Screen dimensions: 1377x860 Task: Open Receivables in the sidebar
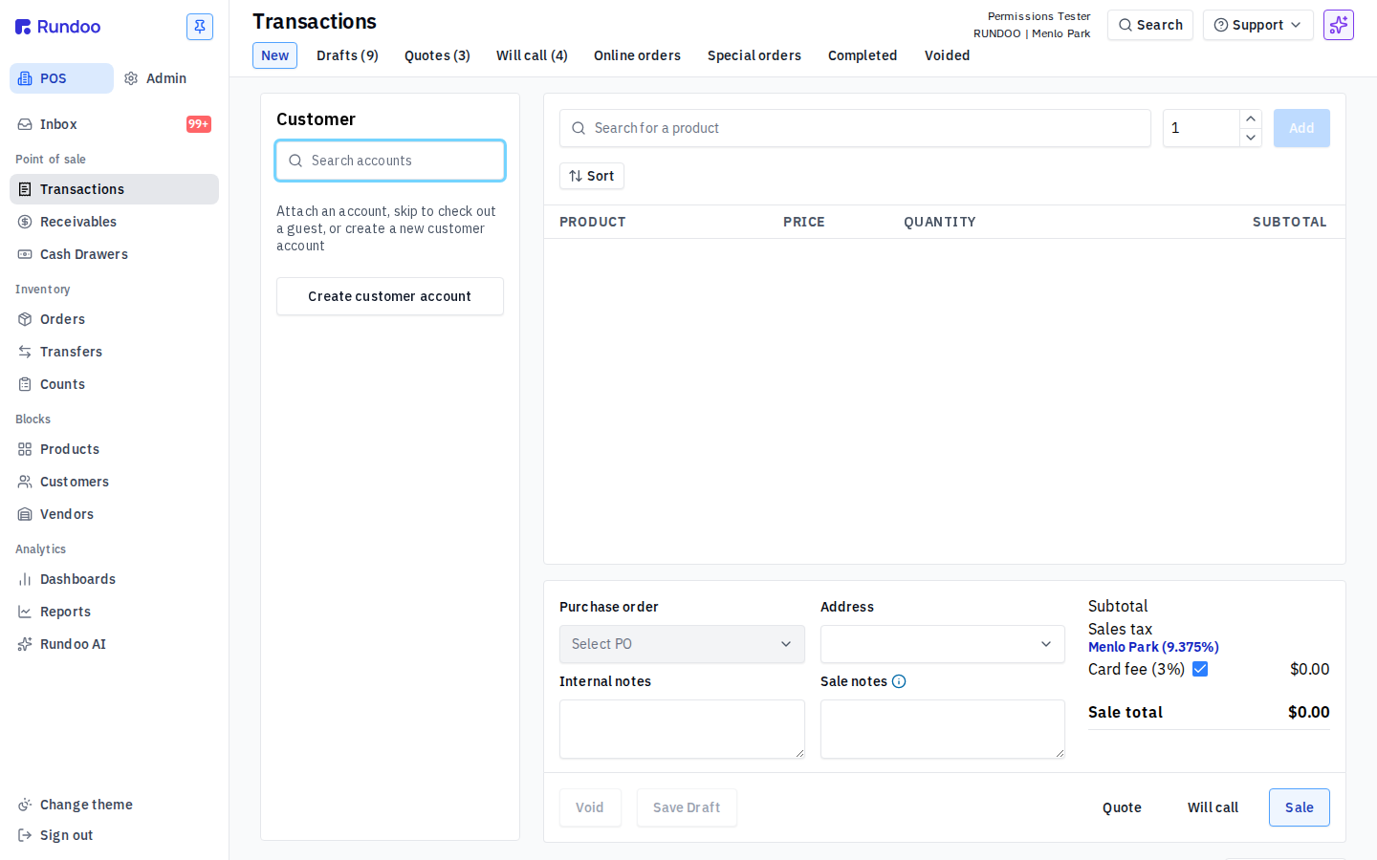[x=114, y=222]
